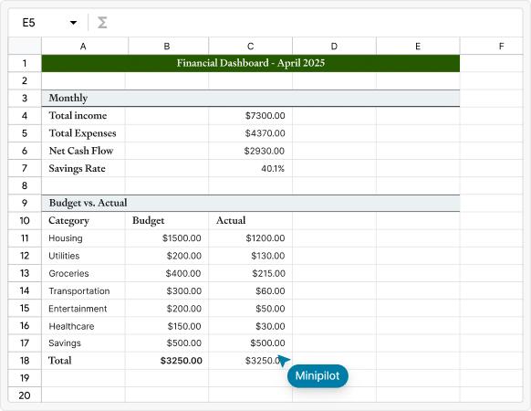
Task: Select the Actual column heading cell
Action: tap(251, 221)
